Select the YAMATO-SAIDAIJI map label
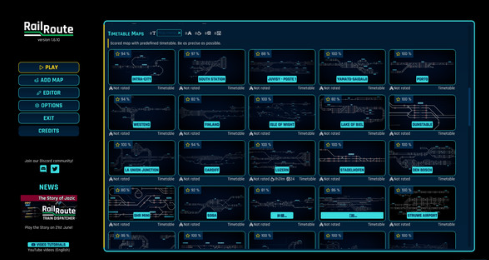 tap(352, 79)
